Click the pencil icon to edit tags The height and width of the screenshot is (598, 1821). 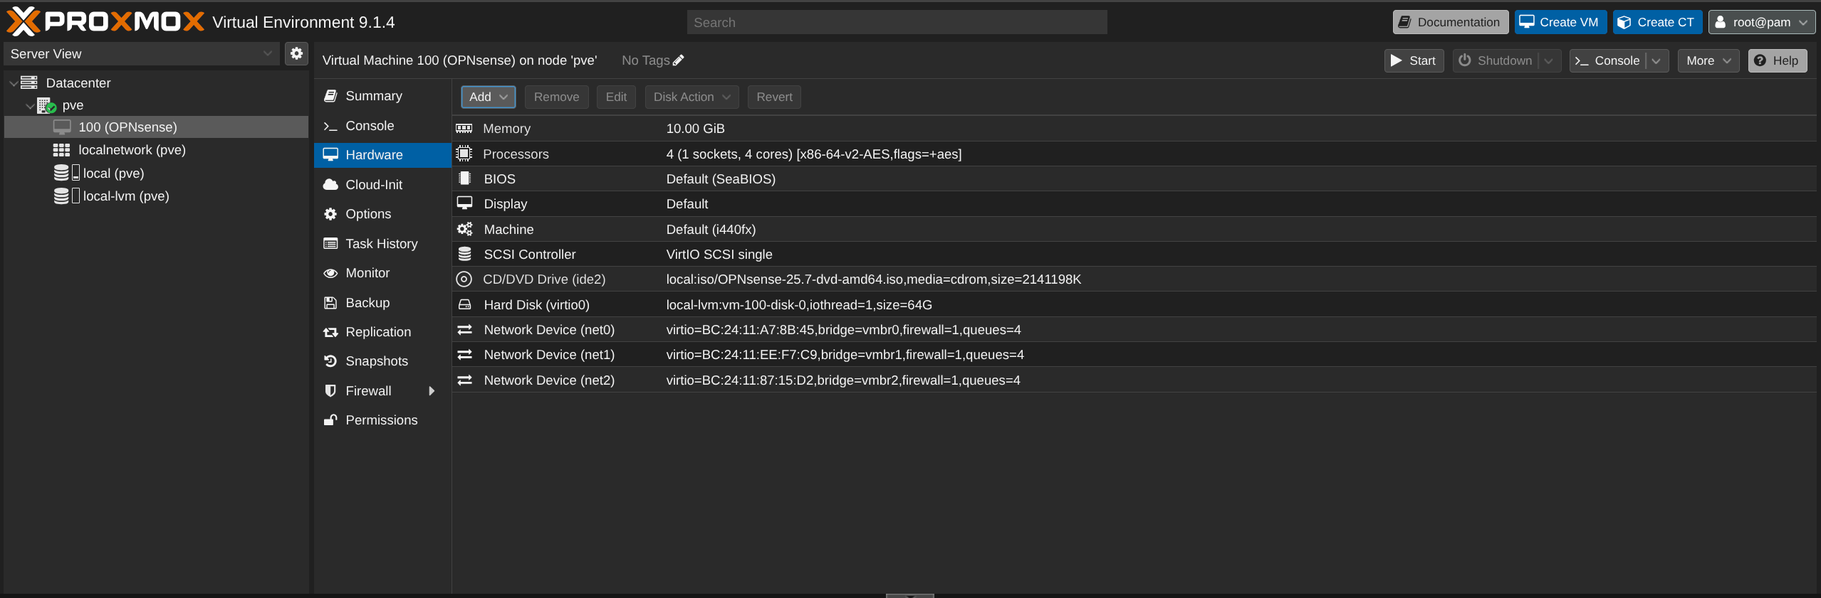point(679,60)
